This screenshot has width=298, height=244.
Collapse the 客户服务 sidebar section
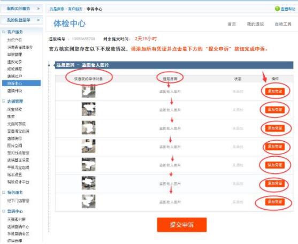(4, 32)
